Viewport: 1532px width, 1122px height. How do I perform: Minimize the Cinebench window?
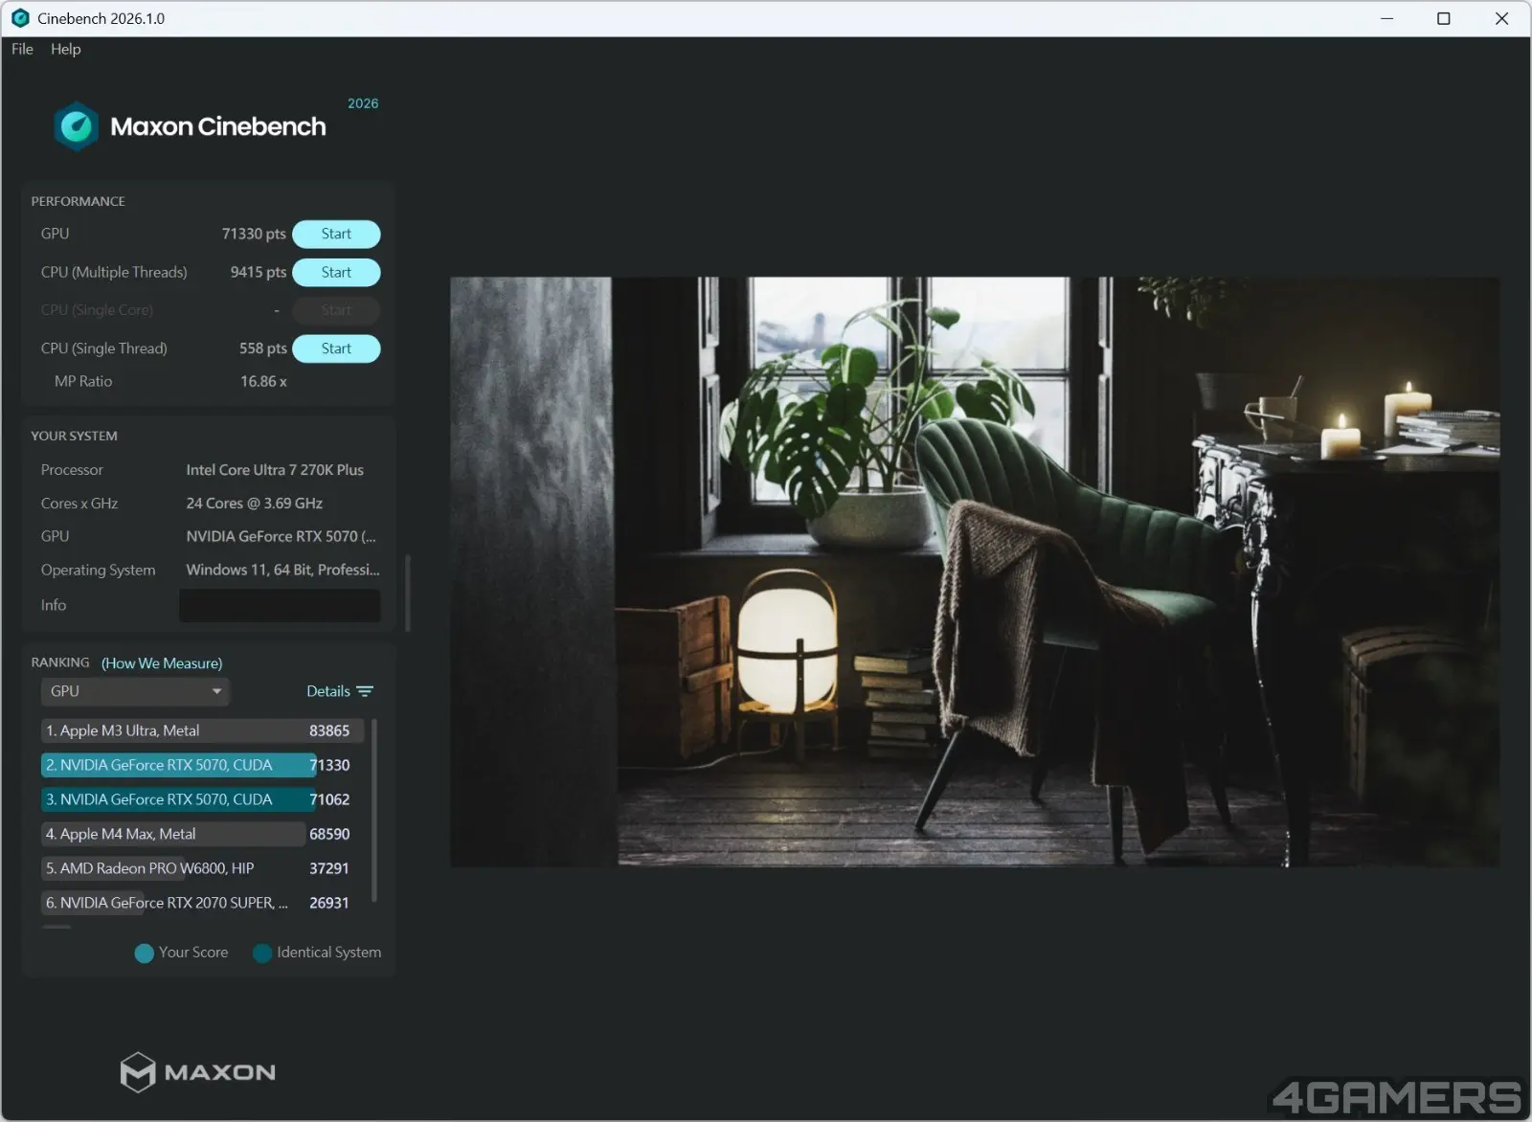tap(1386, 18)
